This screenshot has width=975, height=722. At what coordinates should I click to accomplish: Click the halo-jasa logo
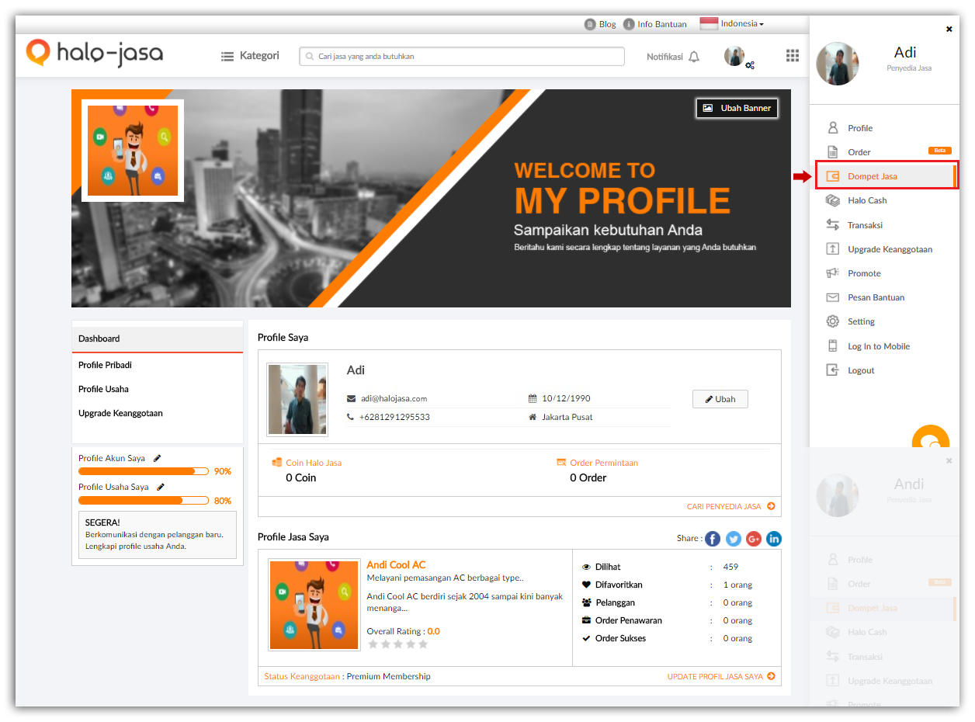tap(95, 53)
